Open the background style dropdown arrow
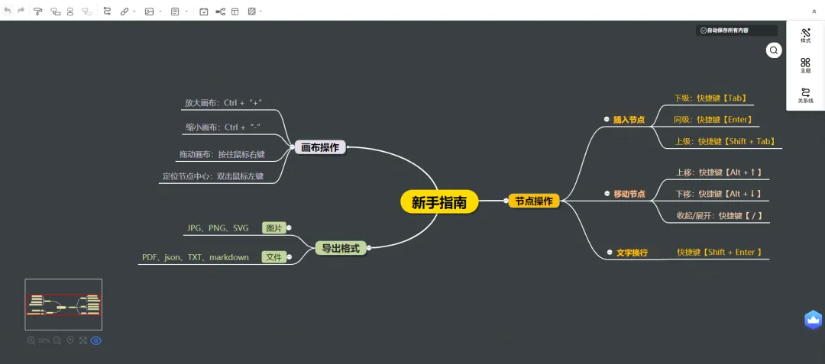 pos(260,11)
